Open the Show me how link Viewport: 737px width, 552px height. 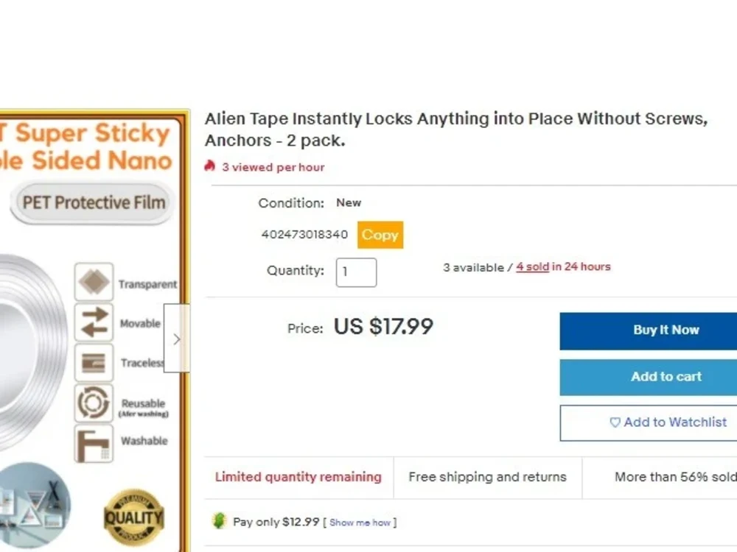tap(360, 523)
